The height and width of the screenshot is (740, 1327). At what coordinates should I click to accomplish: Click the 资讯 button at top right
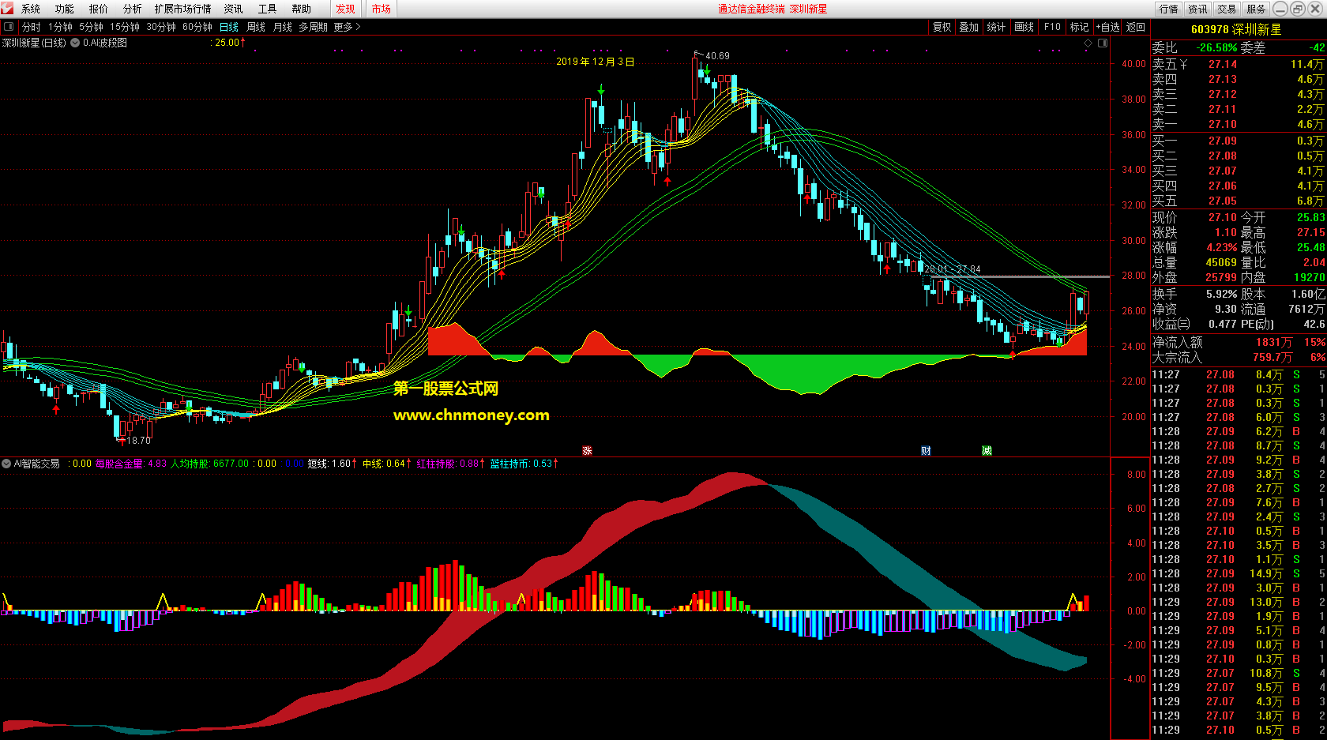[x=1198, y=9]
